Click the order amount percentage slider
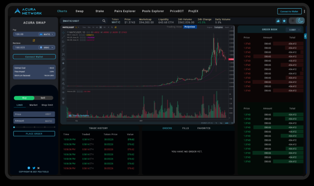Image resolution: width=314 pixels, height=186 pixels. pyautogui.click(x=34, y=127)
